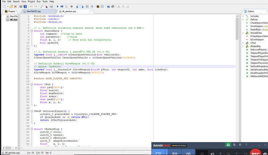Click the Save file icon
This screenshot has width=268, height=155.
tap(21, 6)
